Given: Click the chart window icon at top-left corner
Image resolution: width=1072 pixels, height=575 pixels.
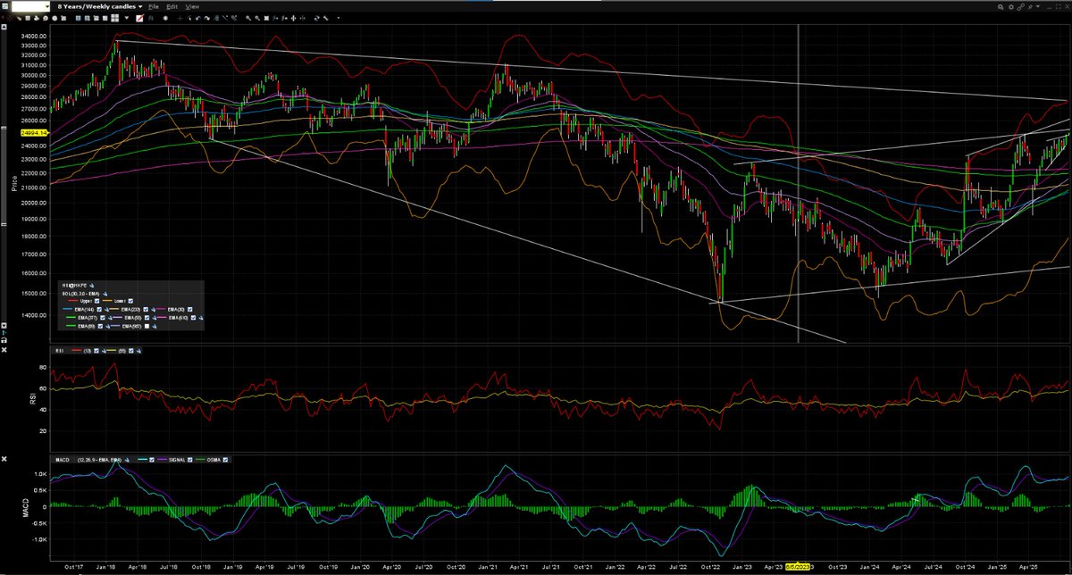Looking at the screenshot, I should pyautogui.click(x=4, y=6).
